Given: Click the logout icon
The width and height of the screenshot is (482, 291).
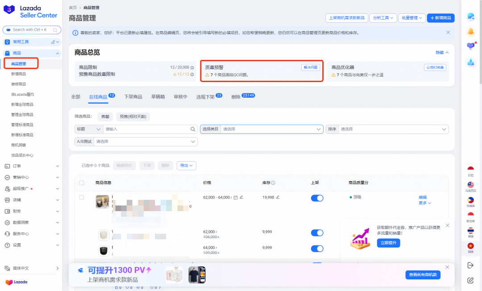Looking at the screenshot, I should [x=471, y=265].
